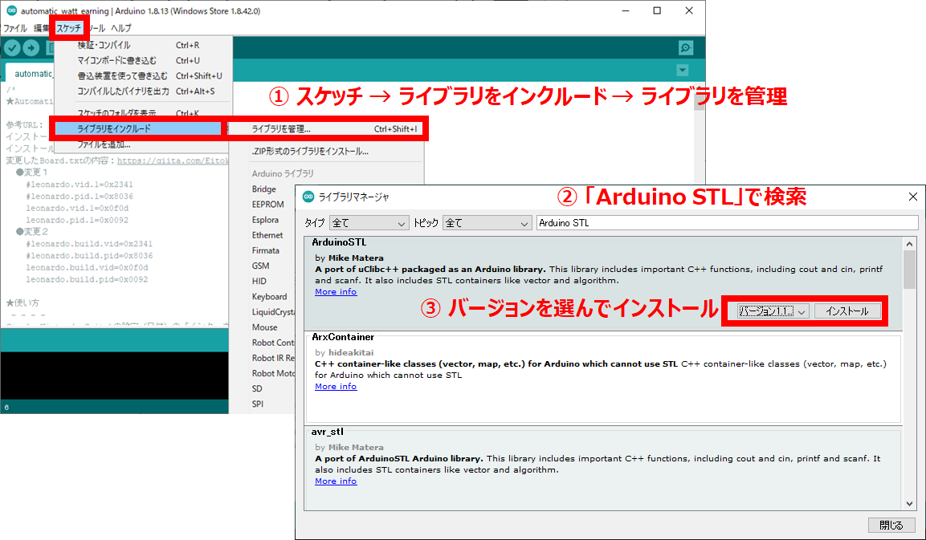
Task: Click the Upload arrow toolbar icon
Action: (31, 48)
